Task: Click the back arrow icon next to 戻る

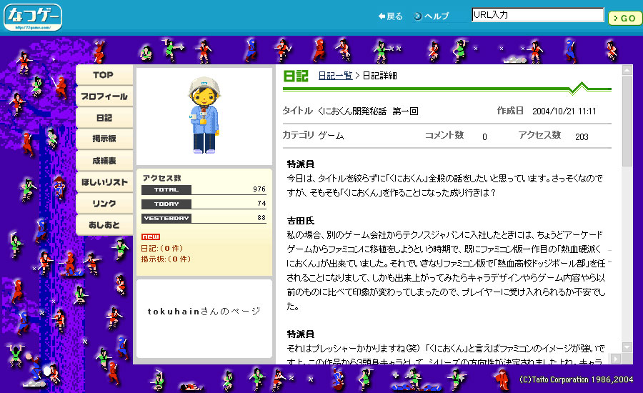Action: point(382,16)
